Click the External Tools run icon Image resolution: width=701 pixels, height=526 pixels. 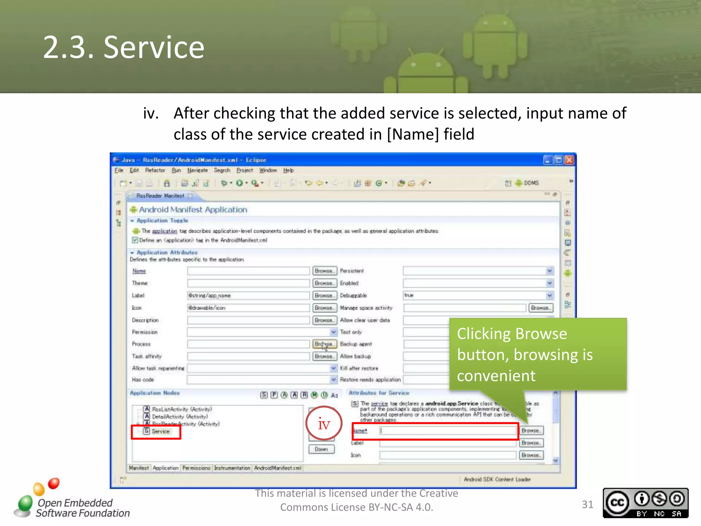[x=255, y=183]
